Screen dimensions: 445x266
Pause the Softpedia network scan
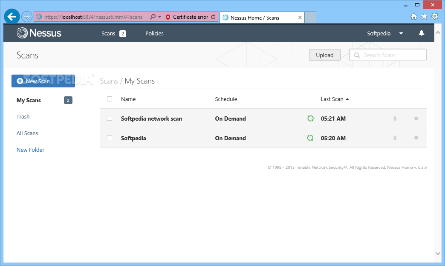pyautogui.click(x=395, y=119)
